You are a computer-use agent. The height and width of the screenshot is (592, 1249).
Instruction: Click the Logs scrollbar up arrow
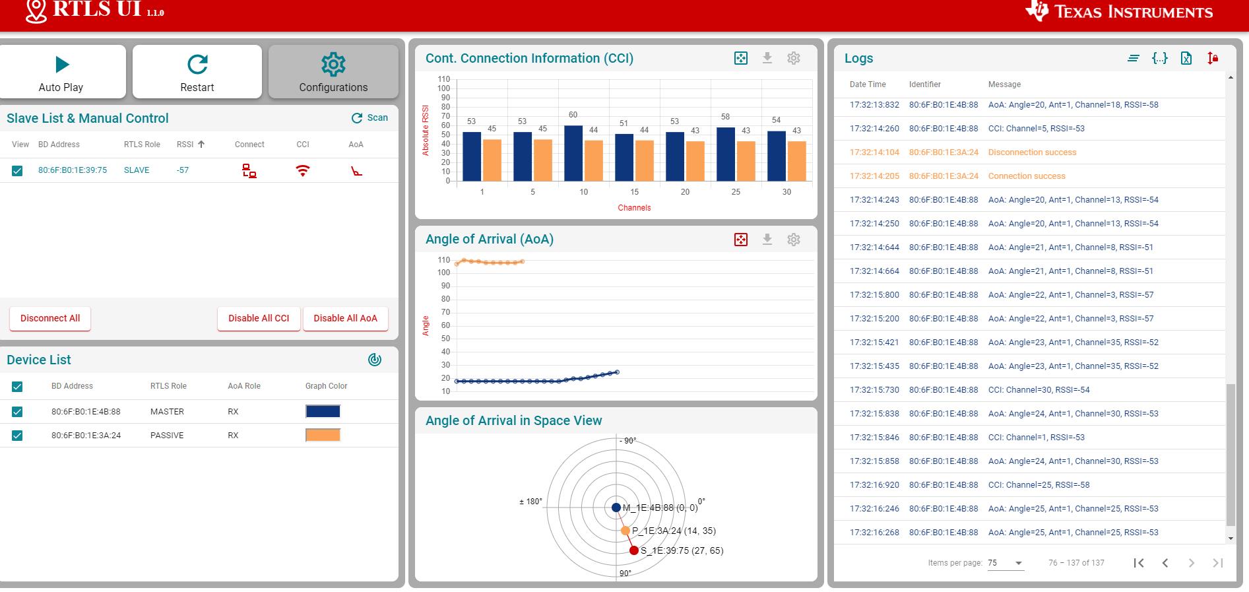point(1230,78)
